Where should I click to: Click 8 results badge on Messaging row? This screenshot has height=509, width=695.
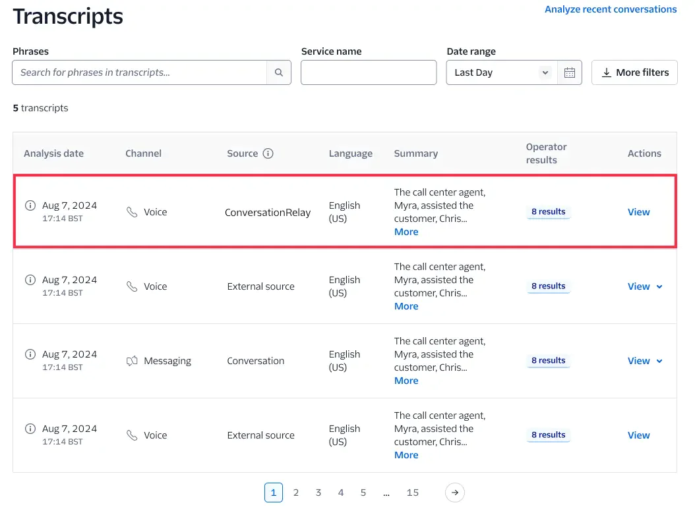coord(548,361)
